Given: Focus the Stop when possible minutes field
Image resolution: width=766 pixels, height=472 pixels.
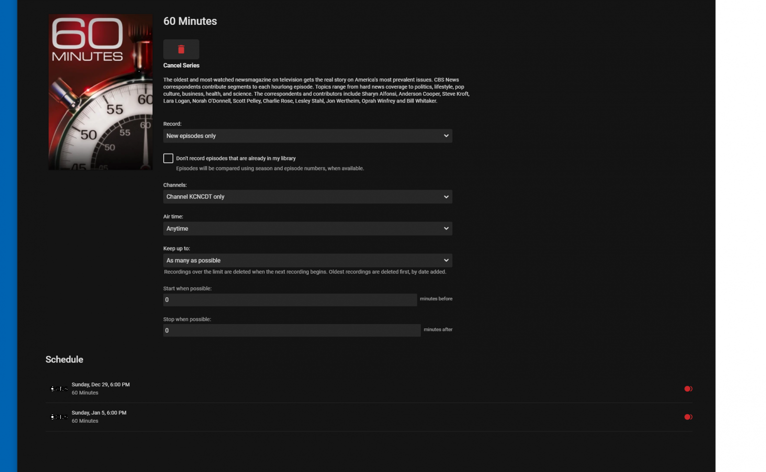Looking at the screenshot, I should pyautogui.click(x=292, y=330).
